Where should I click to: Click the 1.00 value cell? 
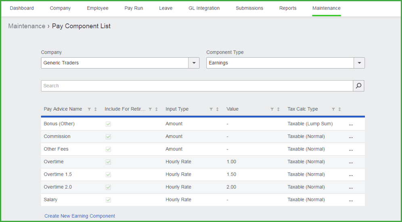(x=231, y=162)
